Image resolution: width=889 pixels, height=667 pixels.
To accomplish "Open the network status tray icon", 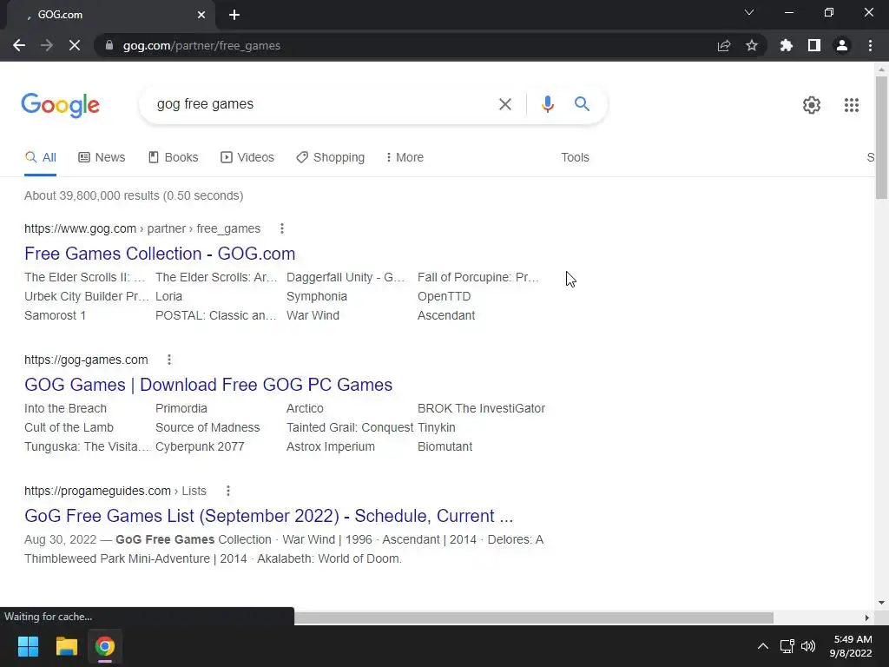I will pyautogui.click(x=787, y=646).
